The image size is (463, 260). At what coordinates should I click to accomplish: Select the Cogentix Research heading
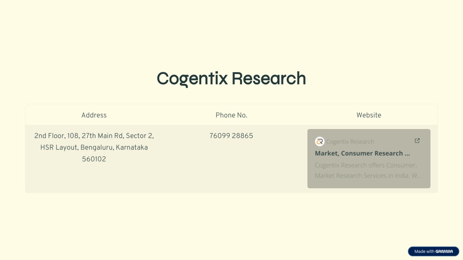(231, 79)
